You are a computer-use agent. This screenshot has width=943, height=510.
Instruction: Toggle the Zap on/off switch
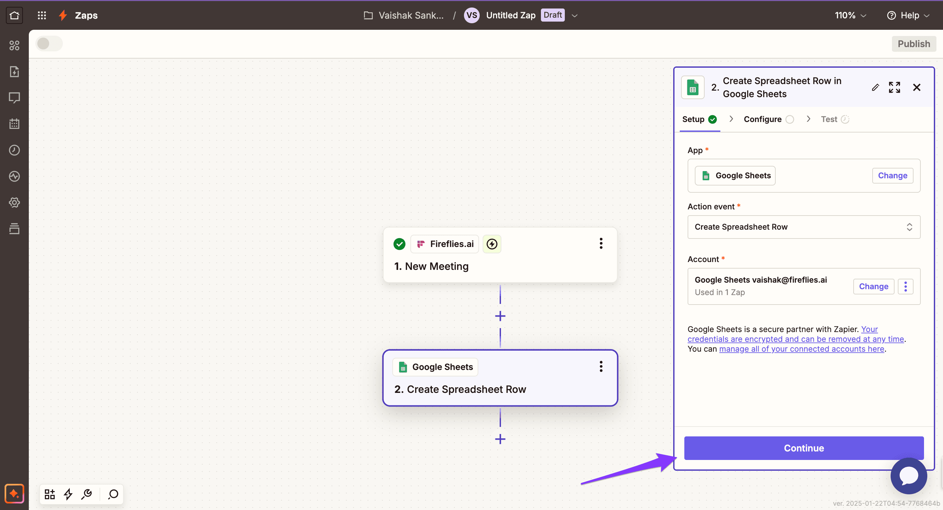[49, 44]
